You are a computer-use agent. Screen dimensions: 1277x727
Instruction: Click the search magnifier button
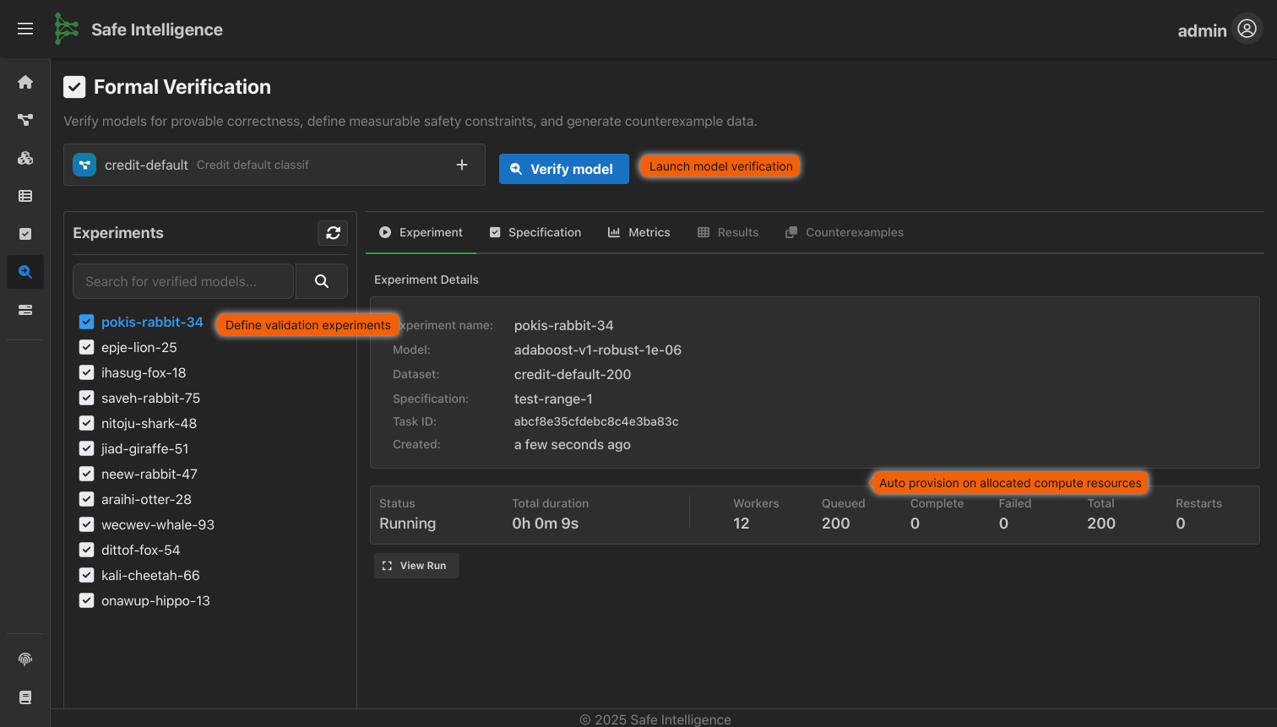coord(322,281)
